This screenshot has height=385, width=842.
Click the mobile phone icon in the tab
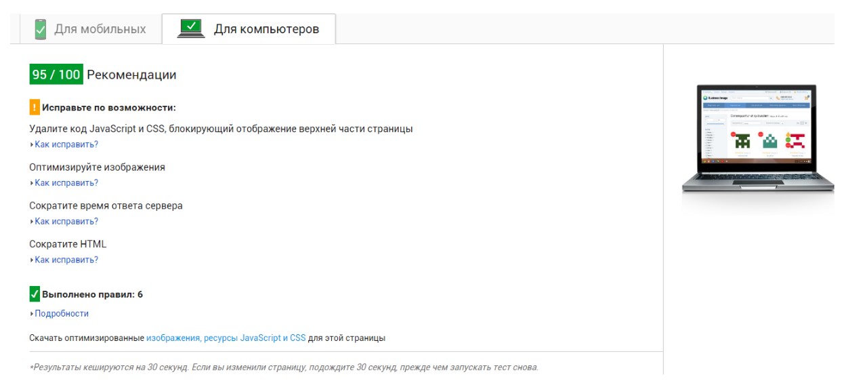click(x=41, y=29)
